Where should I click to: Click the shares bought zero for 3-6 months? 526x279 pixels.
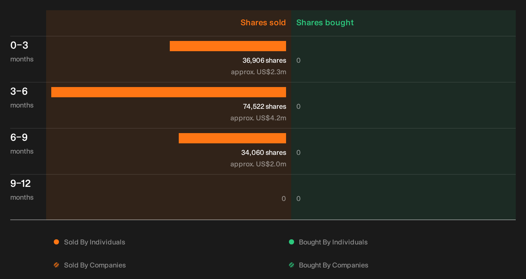point(298,107)
